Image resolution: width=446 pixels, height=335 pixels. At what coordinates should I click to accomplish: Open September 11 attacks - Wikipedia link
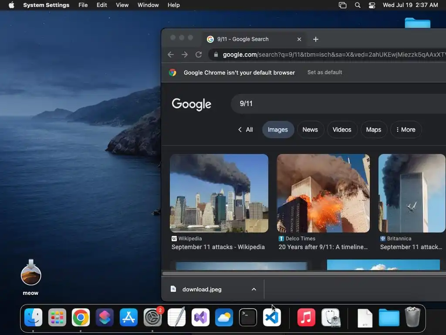point(218,247)
